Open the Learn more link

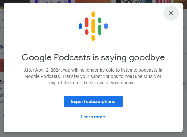pyautogui.click(x=93, y=117)
